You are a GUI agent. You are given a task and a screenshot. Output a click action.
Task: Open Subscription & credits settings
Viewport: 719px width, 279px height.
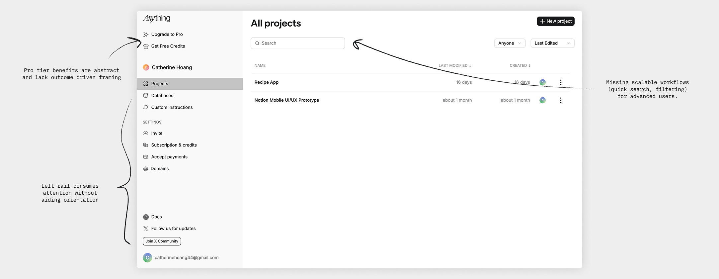pos(174,145)
